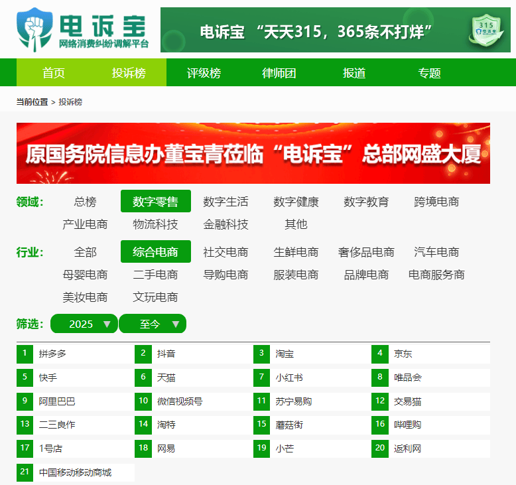Choose the 社交电商 industry filter
Image resolution: width=516 pixels, height=485 pixels.
(x=226, y=251)
